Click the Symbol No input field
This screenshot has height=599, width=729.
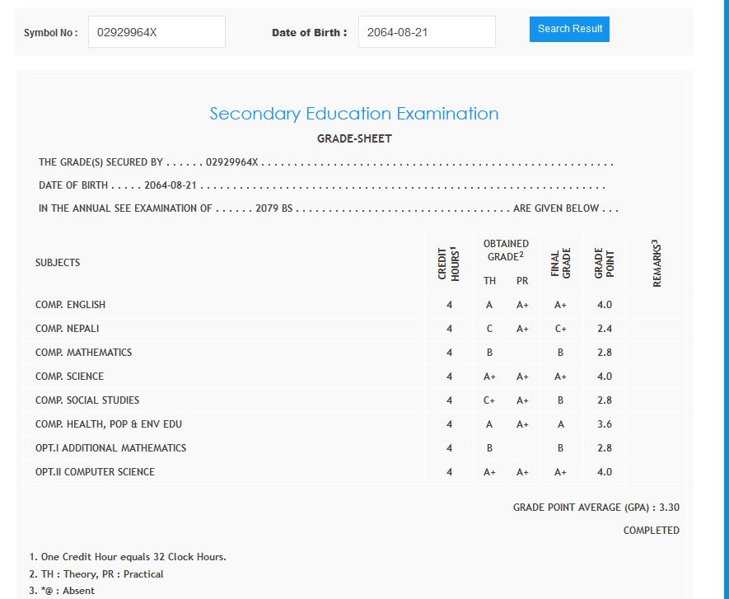(x=157, y=32)
